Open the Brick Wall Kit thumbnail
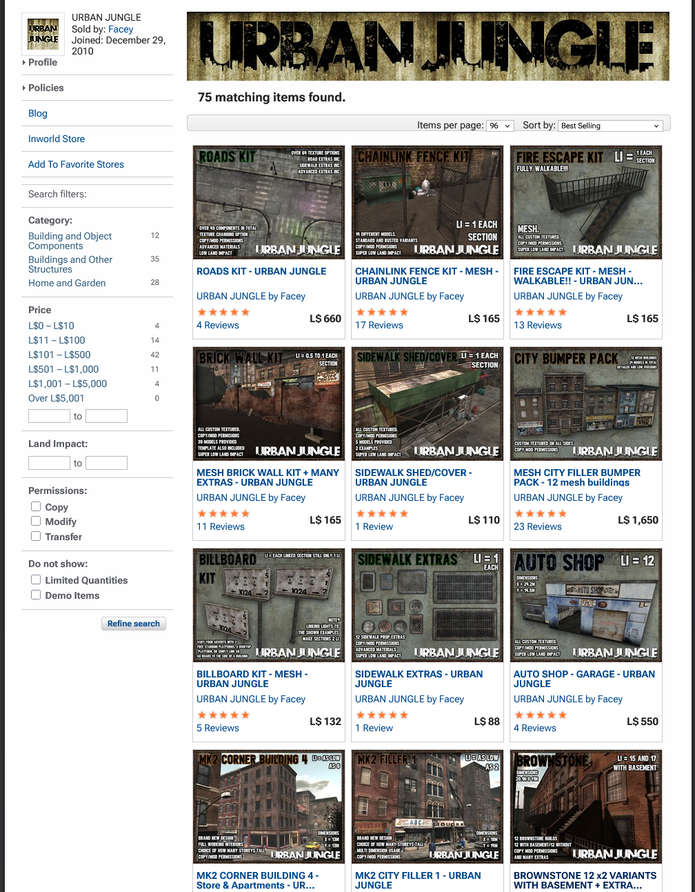Viewport: 695px width, 892px height. coord(269,404)
